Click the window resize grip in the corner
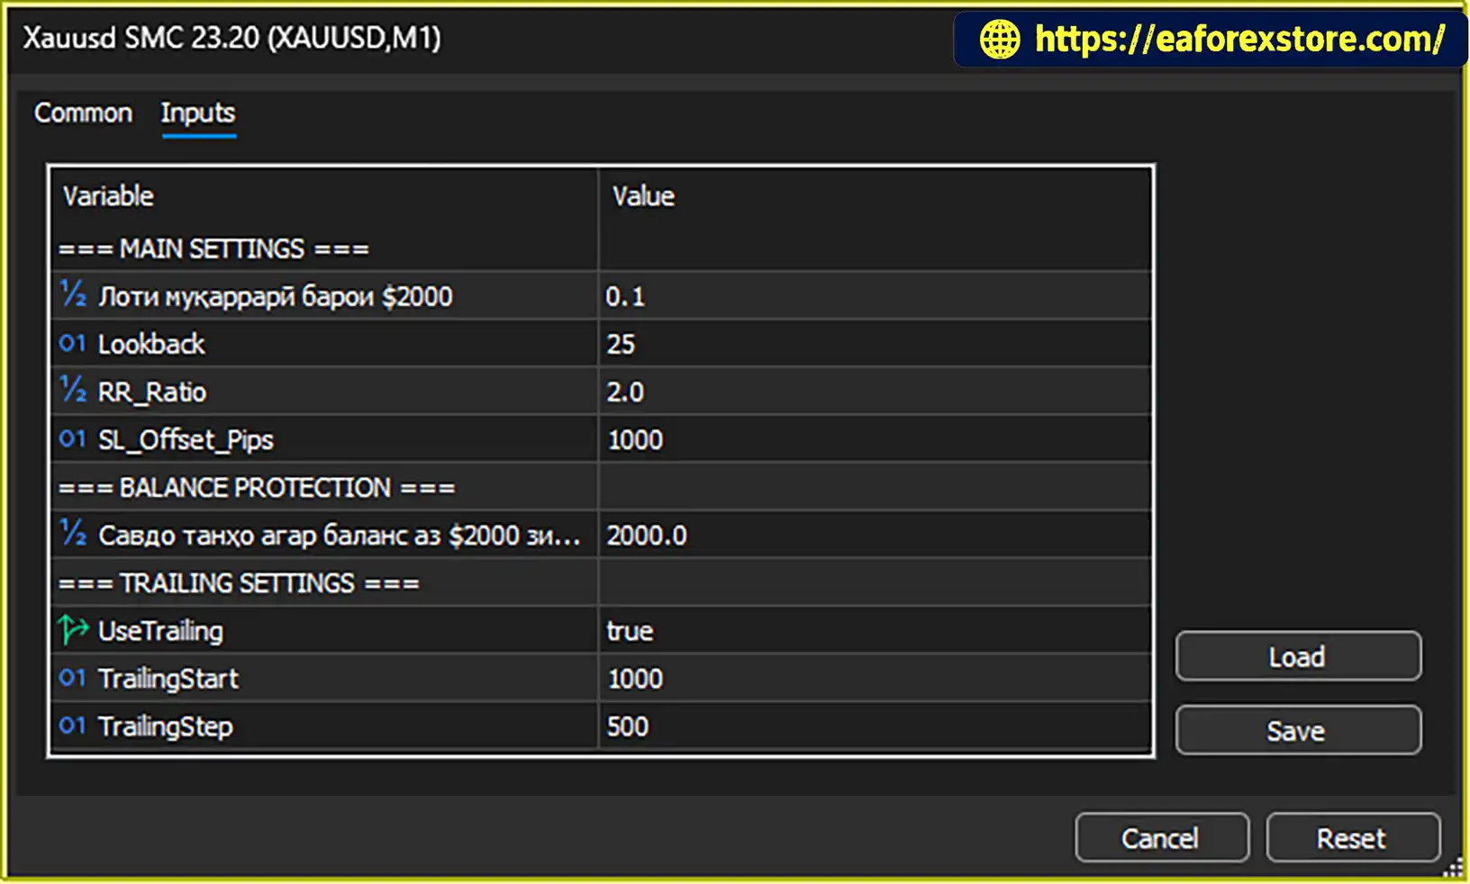Image resolution: width=1470 pixels, height=884 pixels. (1452, 867)
